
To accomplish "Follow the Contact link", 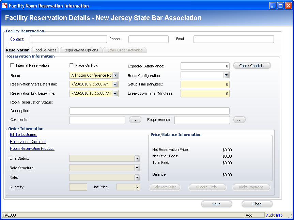I will pos(17,39).
